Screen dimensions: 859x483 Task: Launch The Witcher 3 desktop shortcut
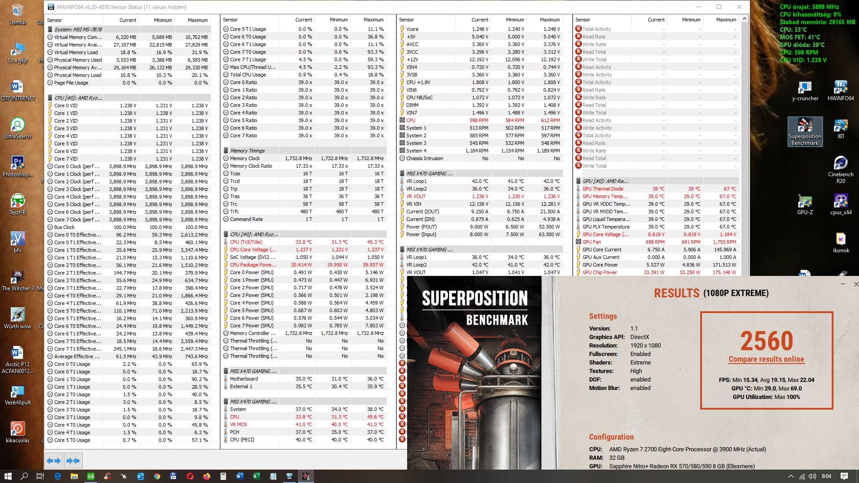tap(17, 281)
